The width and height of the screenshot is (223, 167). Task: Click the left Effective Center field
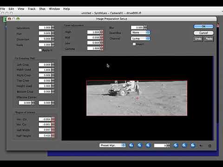(x=25, y=103)
